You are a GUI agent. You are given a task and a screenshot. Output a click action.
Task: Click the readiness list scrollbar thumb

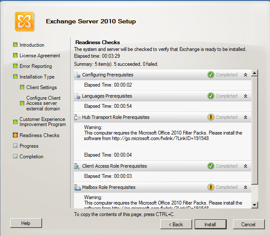(x=255, y=130)
